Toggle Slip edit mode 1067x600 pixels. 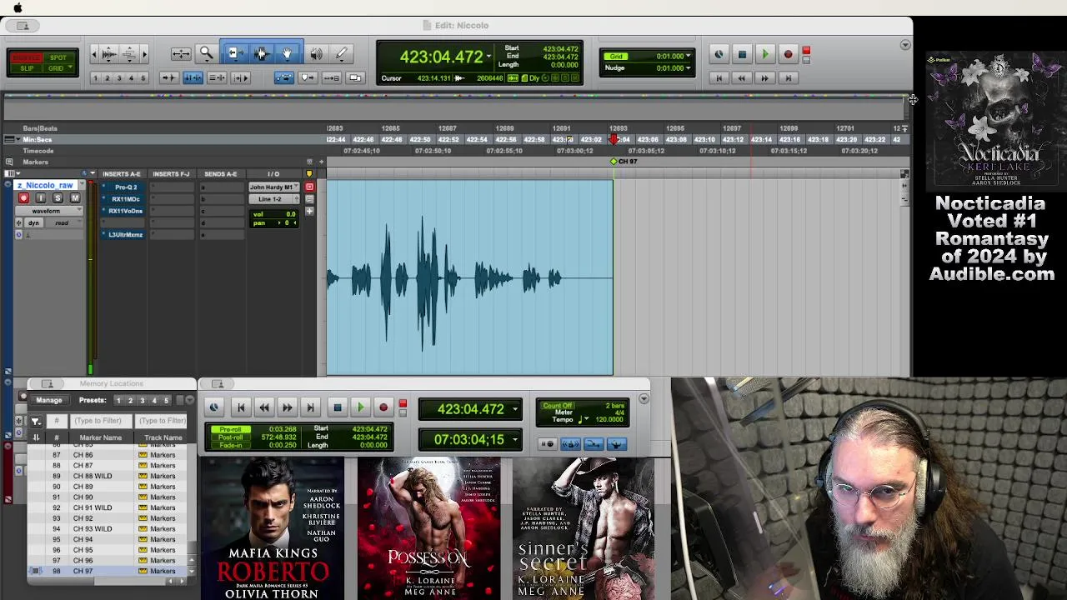pos(26,68)
